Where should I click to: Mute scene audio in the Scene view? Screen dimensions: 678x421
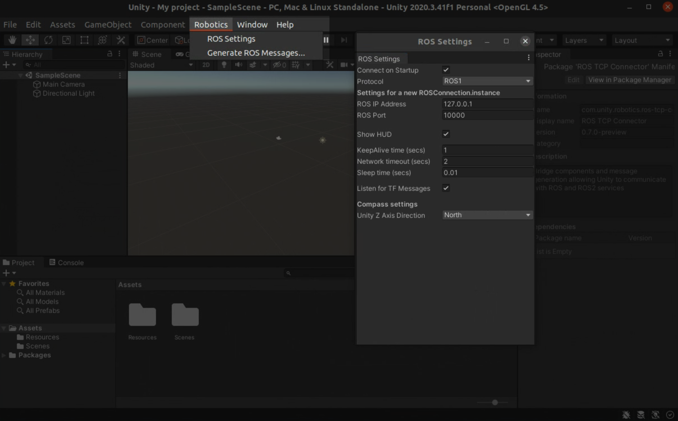(x=238, y=65)
